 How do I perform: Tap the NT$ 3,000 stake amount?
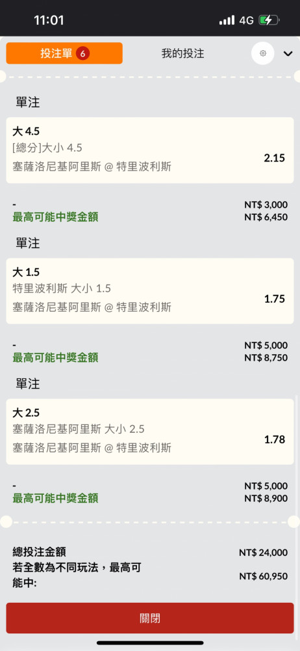coord(266,204)
